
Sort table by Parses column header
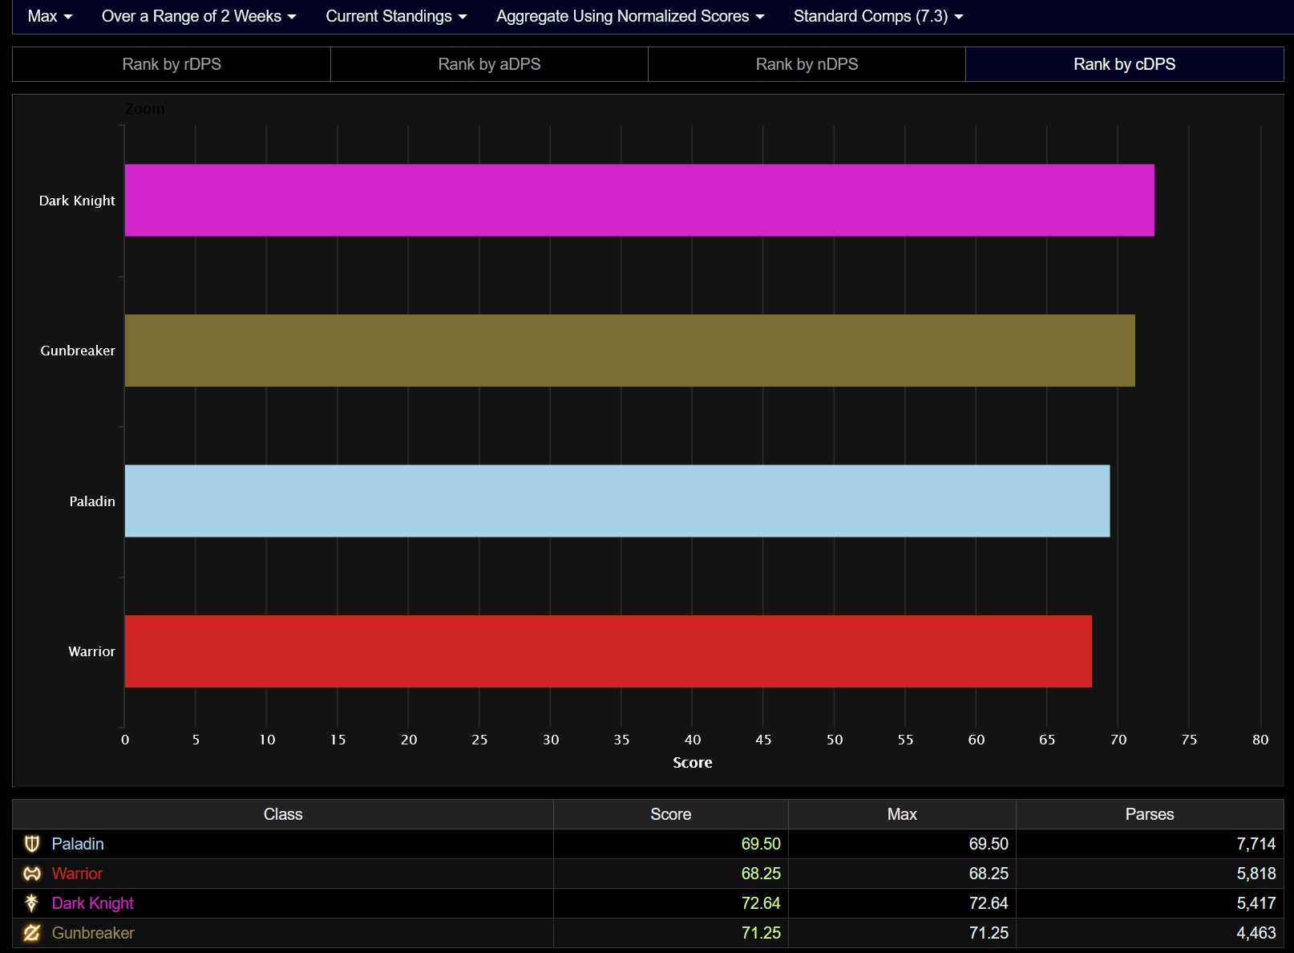pos(1150,814)
